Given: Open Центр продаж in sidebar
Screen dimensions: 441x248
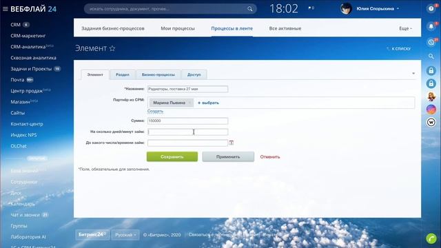Looking at the screenshot, I should [x=27, y=91].
